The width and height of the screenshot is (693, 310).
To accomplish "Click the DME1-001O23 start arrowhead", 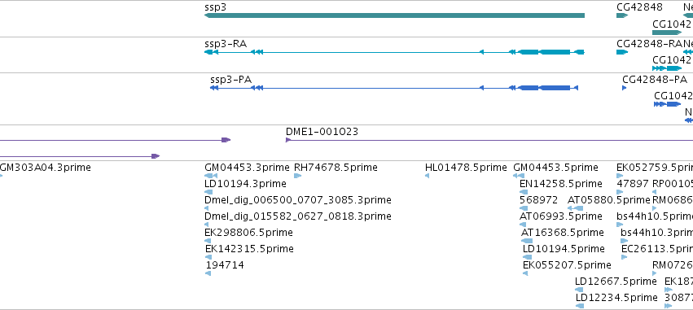I will click(288, 140).
